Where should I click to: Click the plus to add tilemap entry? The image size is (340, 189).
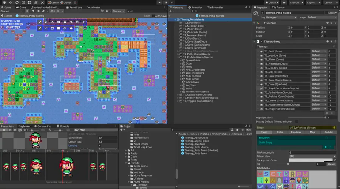(x=327, y=113)
